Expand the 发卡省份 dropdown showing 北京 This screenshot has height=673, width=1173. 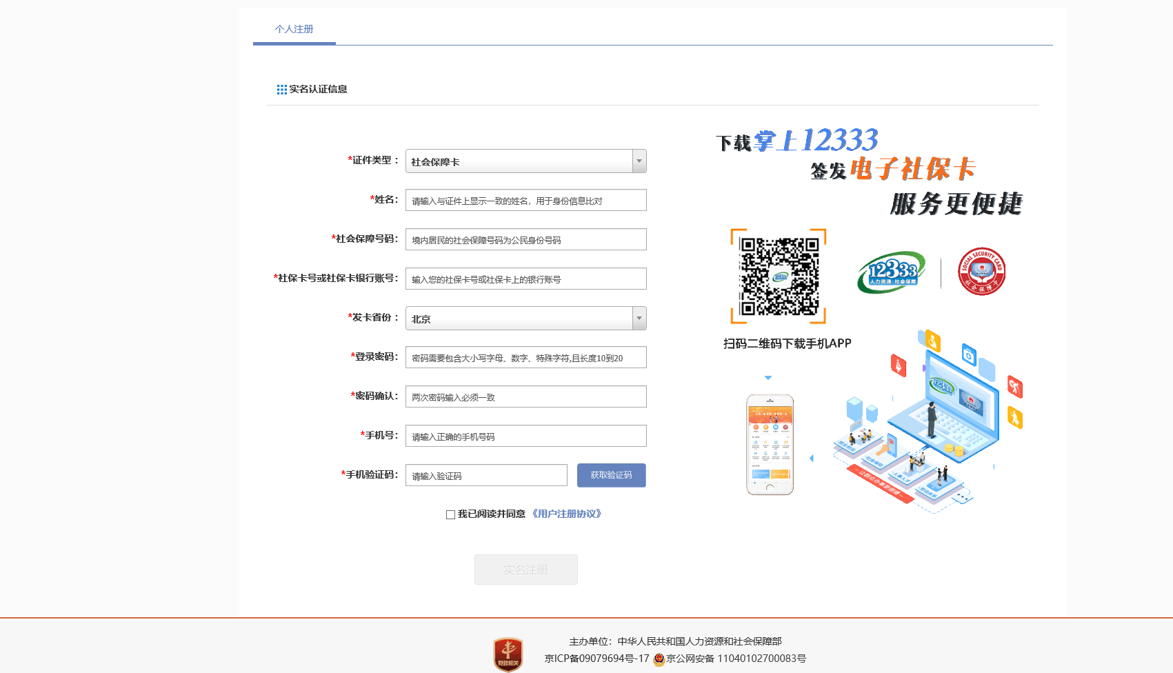525,319
